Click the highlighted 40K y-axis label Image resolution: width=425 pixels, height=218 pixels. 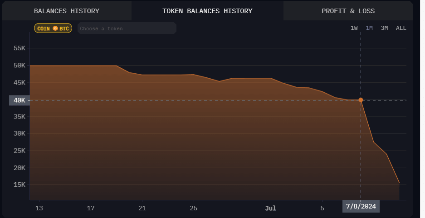18,100
